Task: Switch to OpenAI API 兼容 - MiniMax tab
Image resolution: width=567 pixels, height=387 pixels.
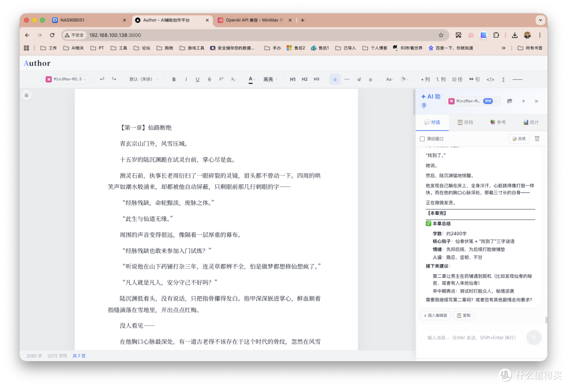Action: pyautogui.click(x=255, y=20)
